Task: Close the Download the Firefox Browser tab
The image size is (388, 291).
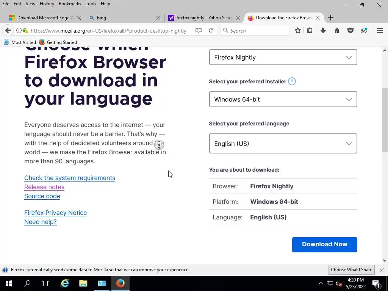Action: point(318,18)
